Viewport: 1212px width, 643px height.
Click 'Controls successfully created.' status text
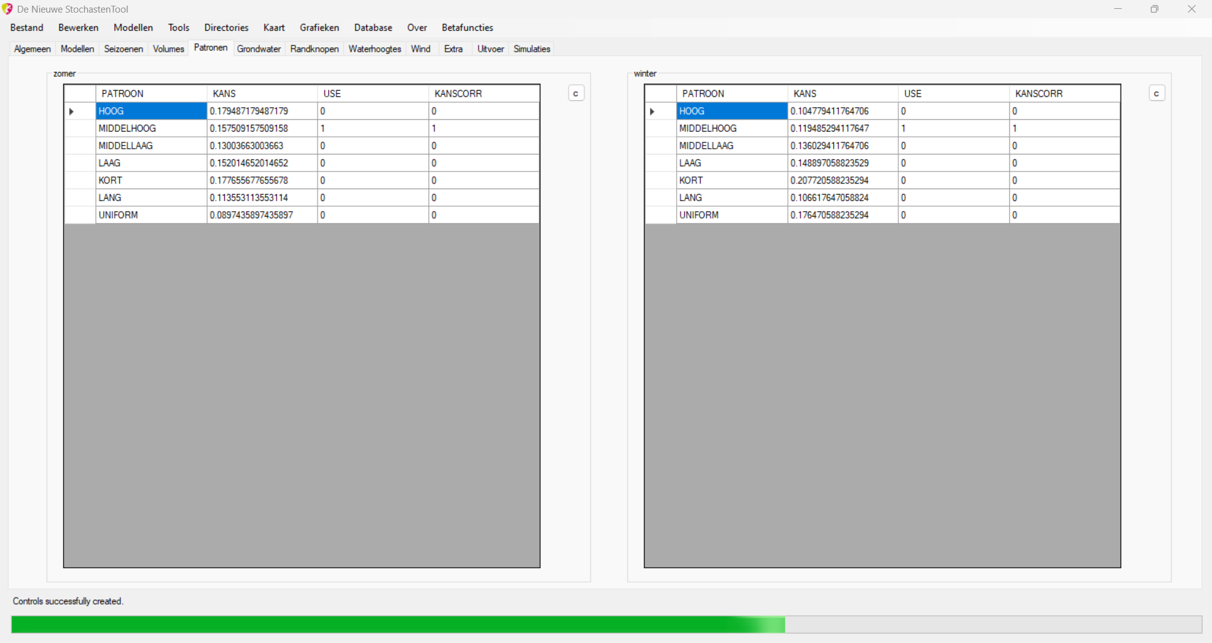(x=68, y=601)
